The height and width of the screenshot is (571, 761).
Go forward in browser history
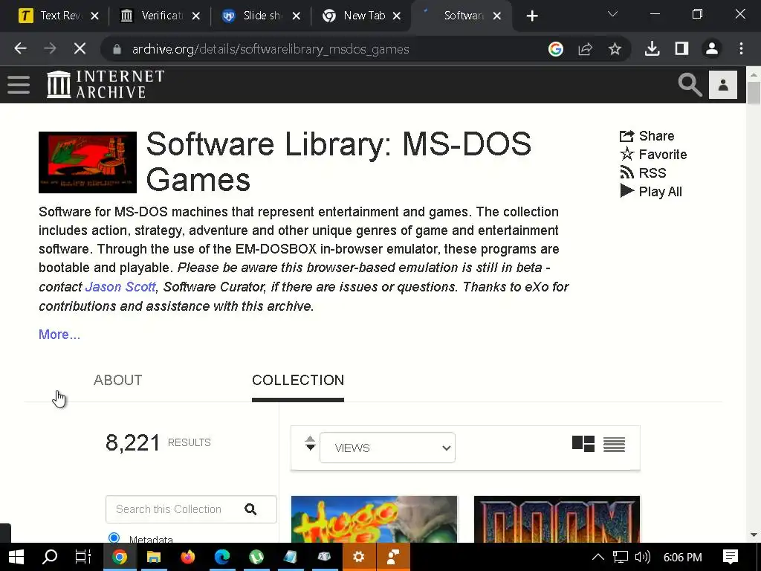(50, 48)
